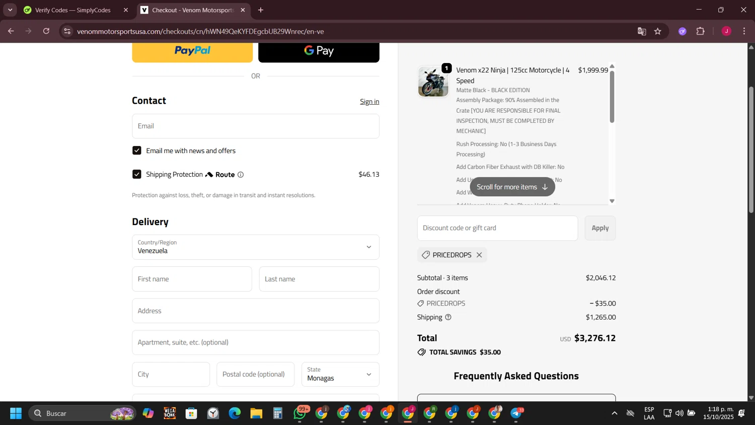This screenshot has height=425, width=755.
Task: Launch Copilot from the taskbar
Action: click(148, 413)
